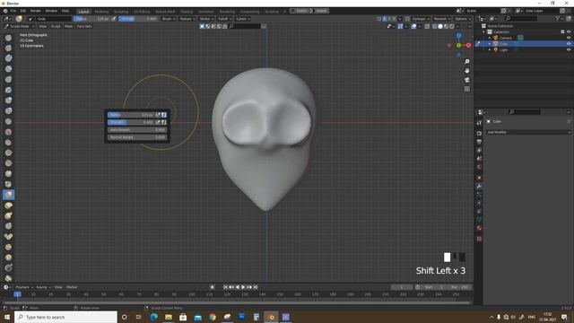The image size is (574, 323).
Task: Select the Draw Sharp brush tool
Action: pyautogui.click(x=8, y=48)
